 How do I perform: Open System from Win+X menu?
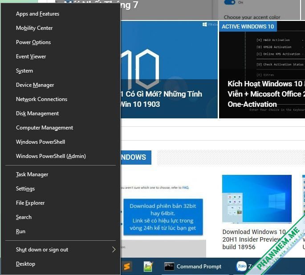24,71
